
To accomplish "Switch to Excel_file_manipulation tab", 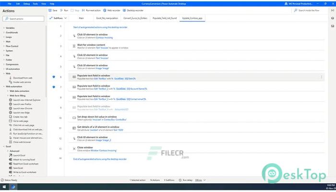I will [x=107, y=18].
